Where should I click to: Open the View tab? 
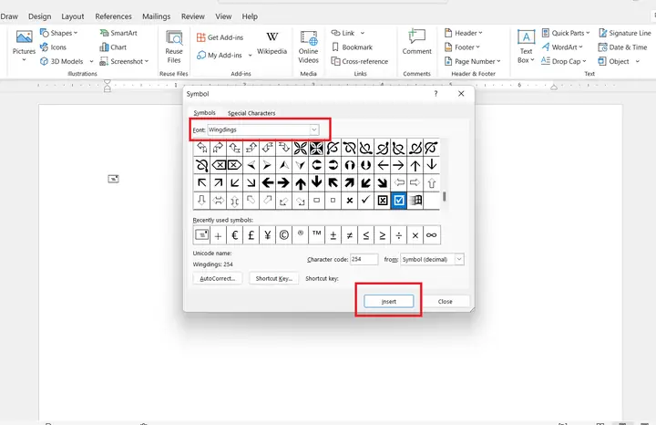click(x=223, y=16)
